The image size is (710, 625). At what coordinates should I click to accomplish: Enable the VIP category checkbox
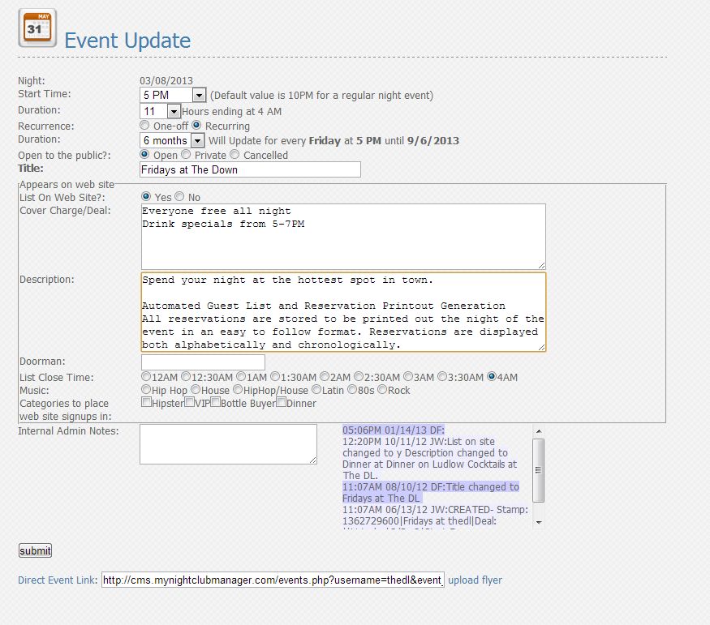tap(190, 402)
